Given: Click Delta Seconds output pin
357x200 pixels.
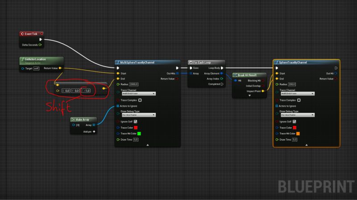Looking at the screenshot, I should [40, 45].
